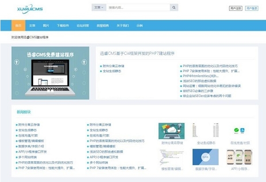Open the 做好SEO必备的三步骤 article link
Viewport: 266px width, 182px height.
(x=198, y=91)
